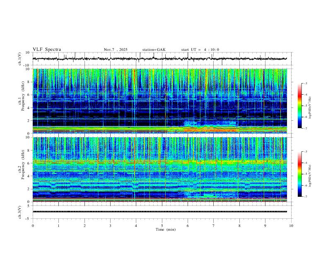328x253 pixels.
Task: Click inside the ch.2 spectrogram plot
Action: 160,169
